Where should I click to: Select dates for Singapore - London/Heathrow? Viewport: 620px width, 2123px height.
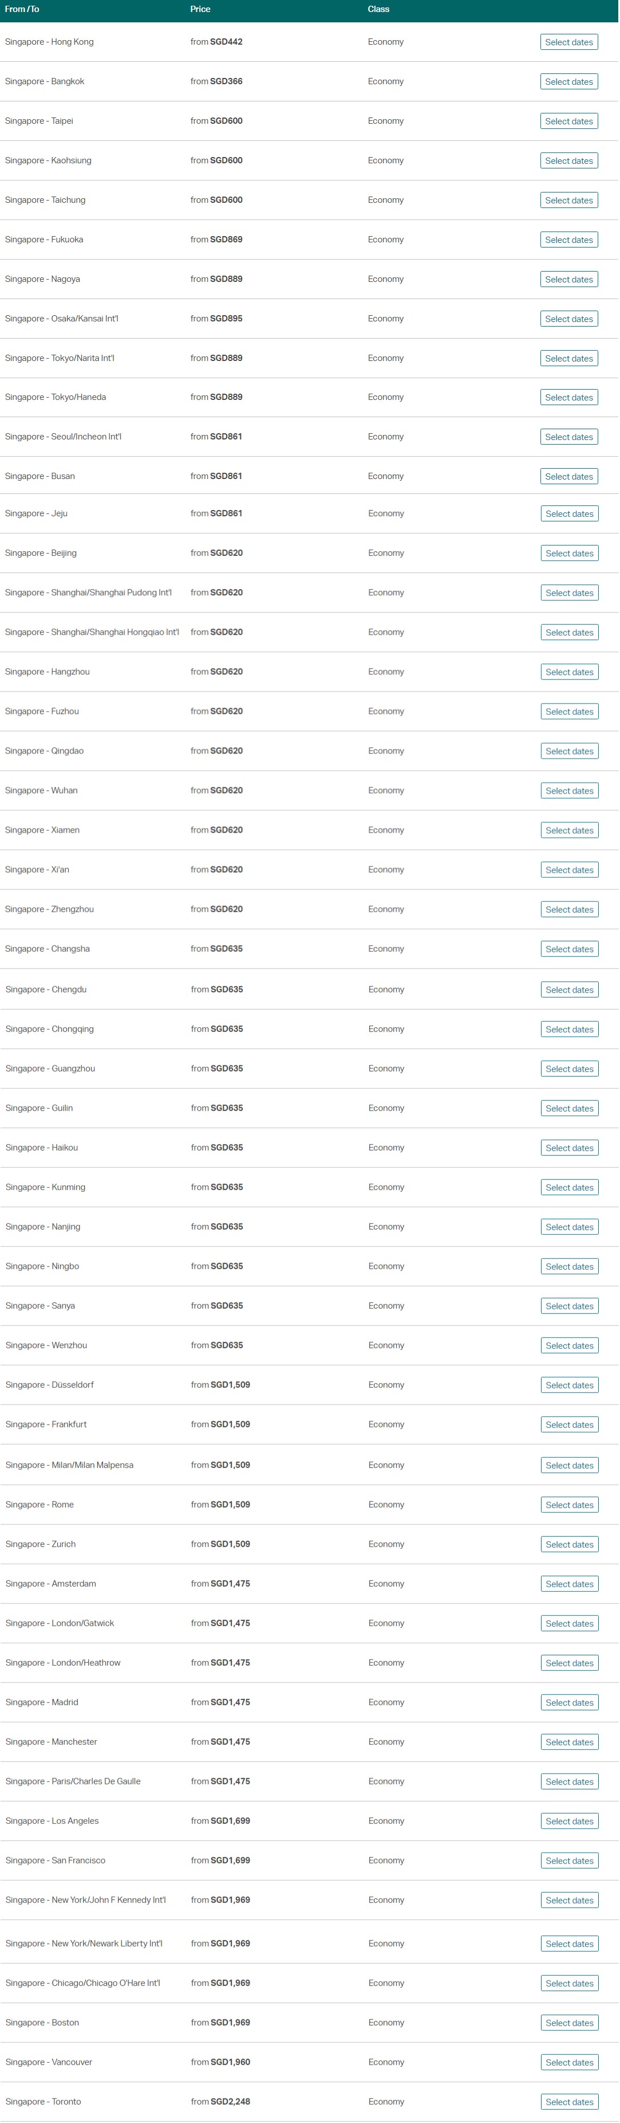[569, 1663]
